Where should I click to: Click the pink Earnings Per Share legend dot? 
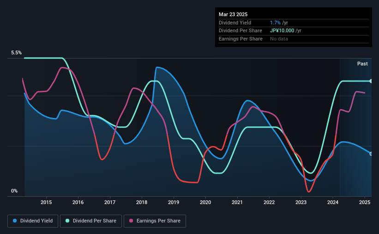click(x=131, y=221)
